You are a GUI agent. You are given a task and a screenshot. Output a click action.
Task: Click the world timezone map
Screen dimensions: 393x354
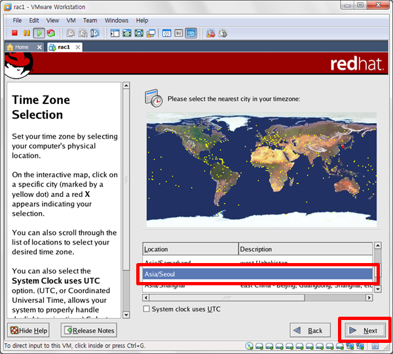pos(261,169)
